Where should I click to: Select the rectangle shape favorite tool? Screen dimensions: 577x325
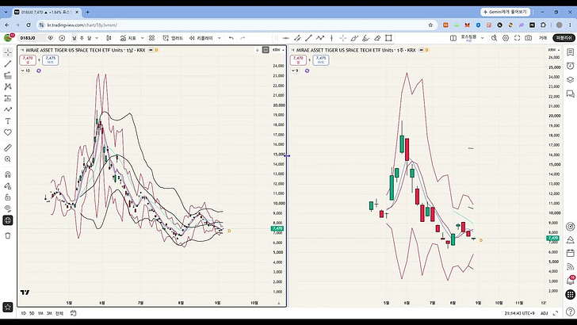388,38
